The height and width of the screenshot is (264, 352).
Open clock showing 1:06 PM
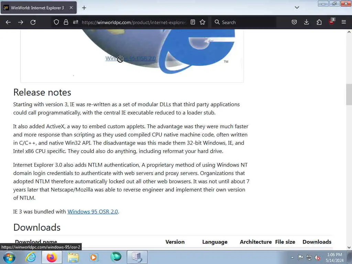point(334,257)
